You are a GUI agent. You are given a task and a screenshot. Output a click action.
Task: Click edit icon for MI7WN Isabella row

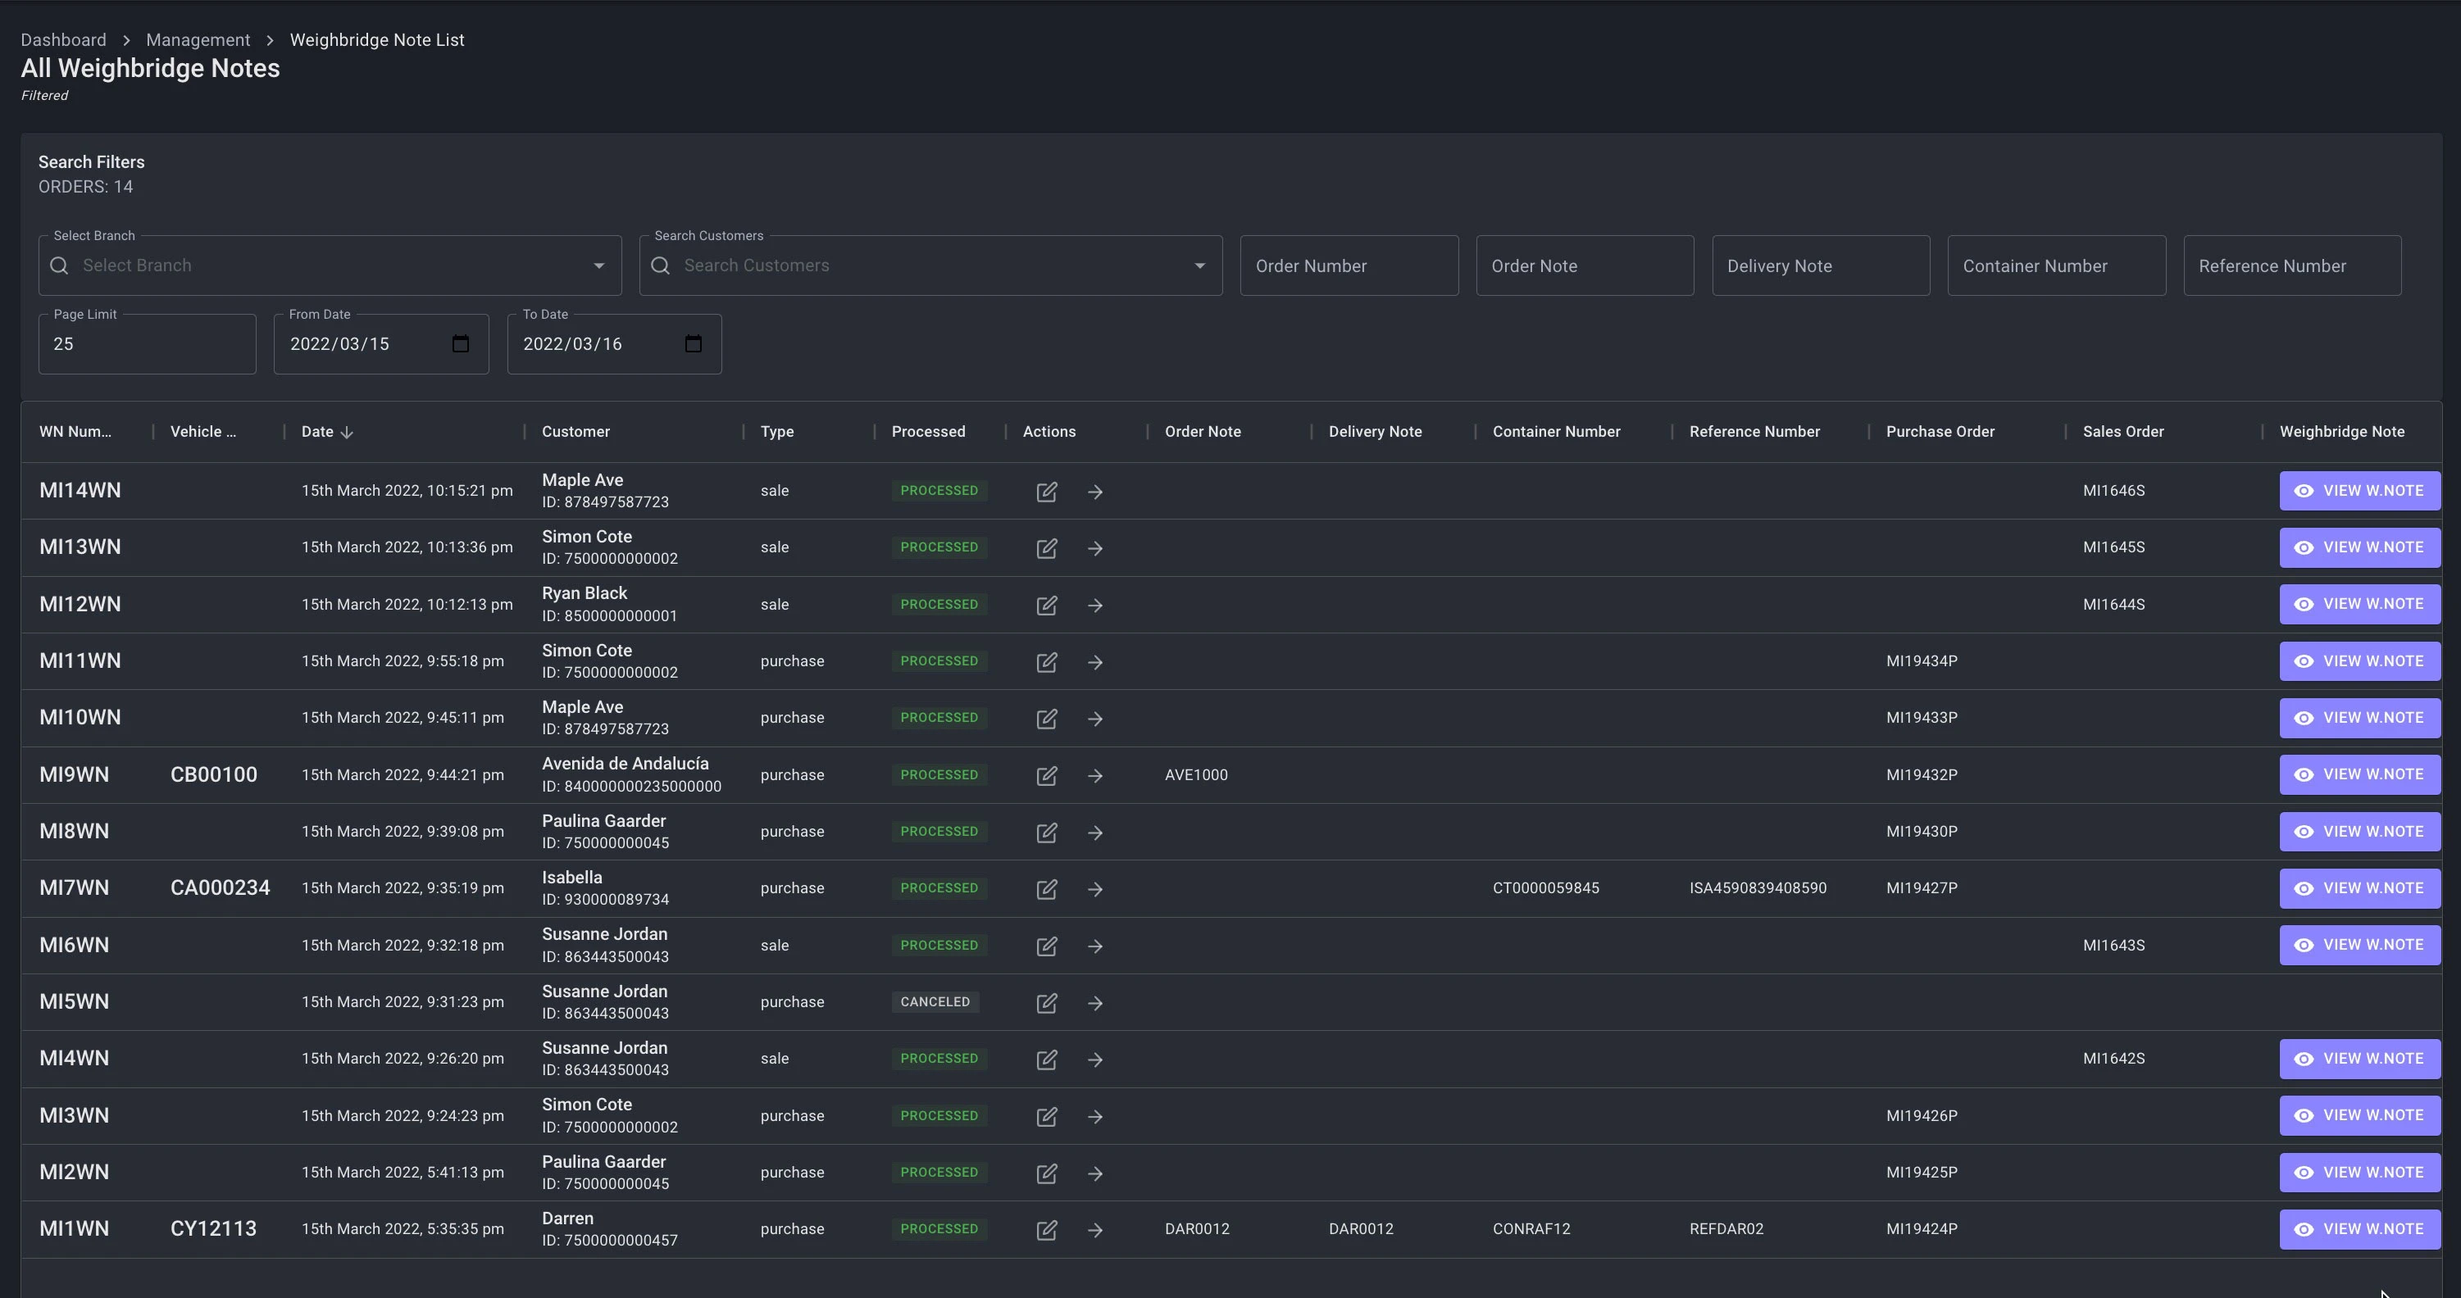(1046, 889)
